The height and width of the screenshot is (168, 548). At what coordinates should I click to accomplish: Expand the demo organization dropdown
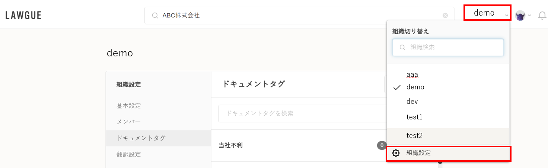pyautogui.click(x=487, y=13)
